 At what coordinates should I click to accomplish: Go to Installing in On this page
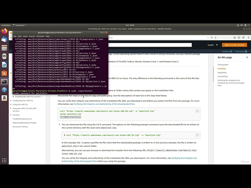click(x=222, y=69)
